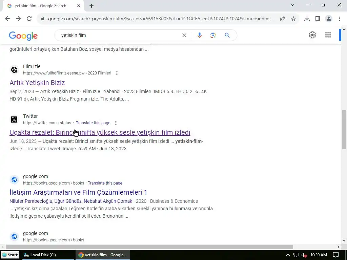
Task: Click the muted volume tray icon
Action: pos(304,255)
